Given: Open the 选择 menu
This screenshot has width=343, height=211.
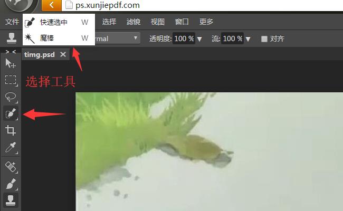Looking at the screenshot, I should tap(109, 22).
